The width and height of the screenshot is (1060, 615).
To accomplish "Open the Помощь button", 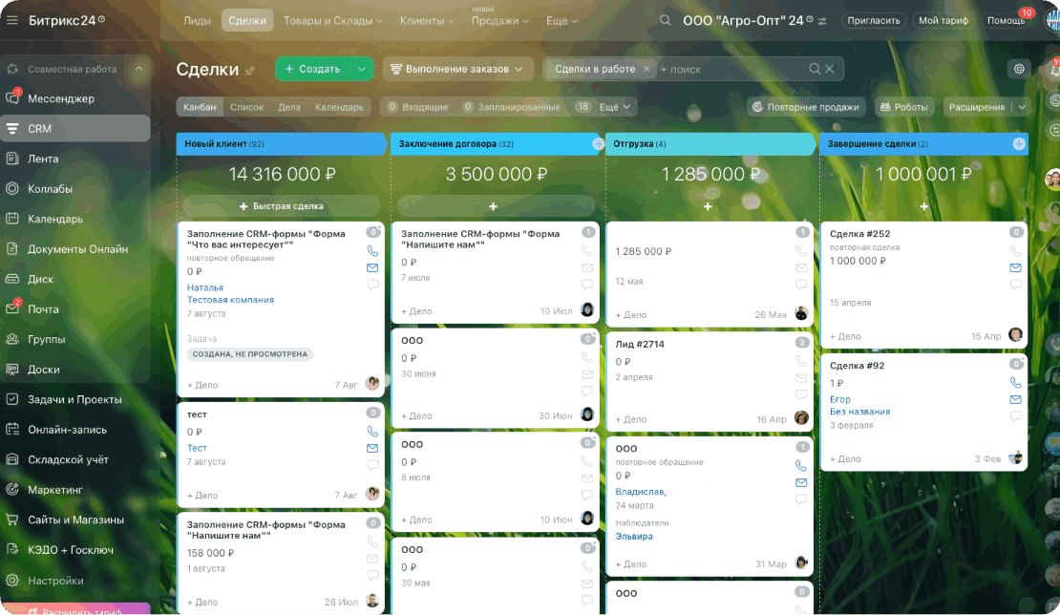I will point(1006,21).
